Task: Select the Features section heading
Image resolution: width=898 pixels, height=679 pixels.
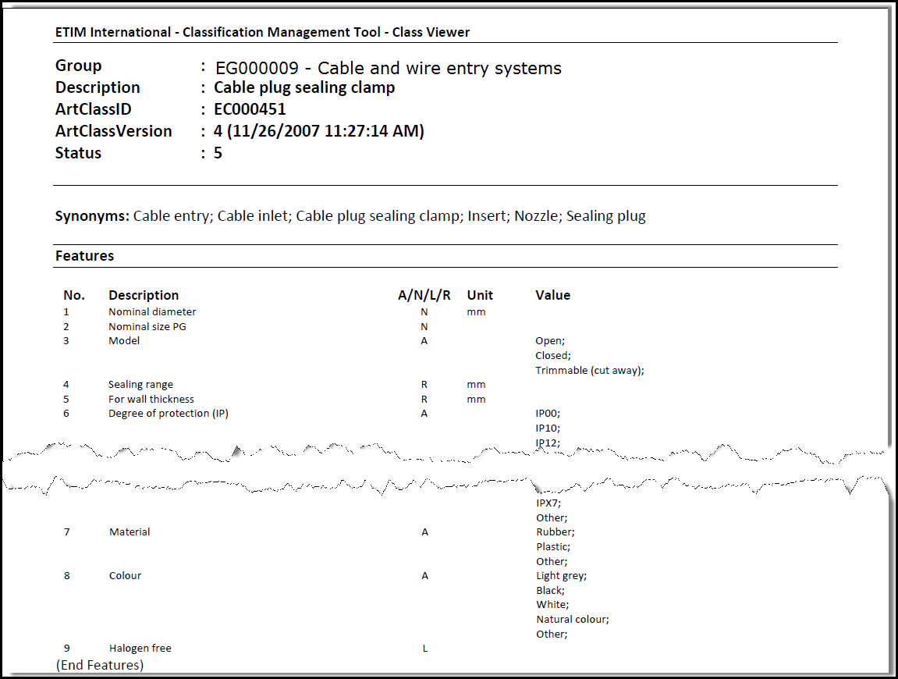Action: pyautogui.click(x=84, y=256)
